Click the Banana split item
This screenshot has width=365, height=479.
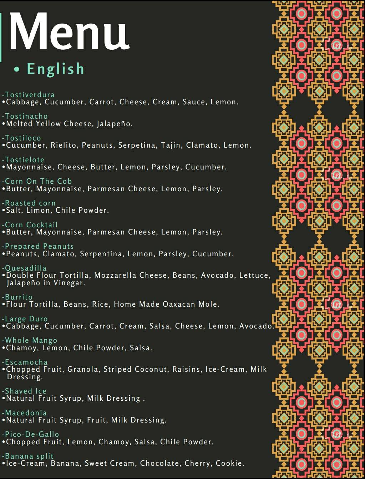point(29,456)
